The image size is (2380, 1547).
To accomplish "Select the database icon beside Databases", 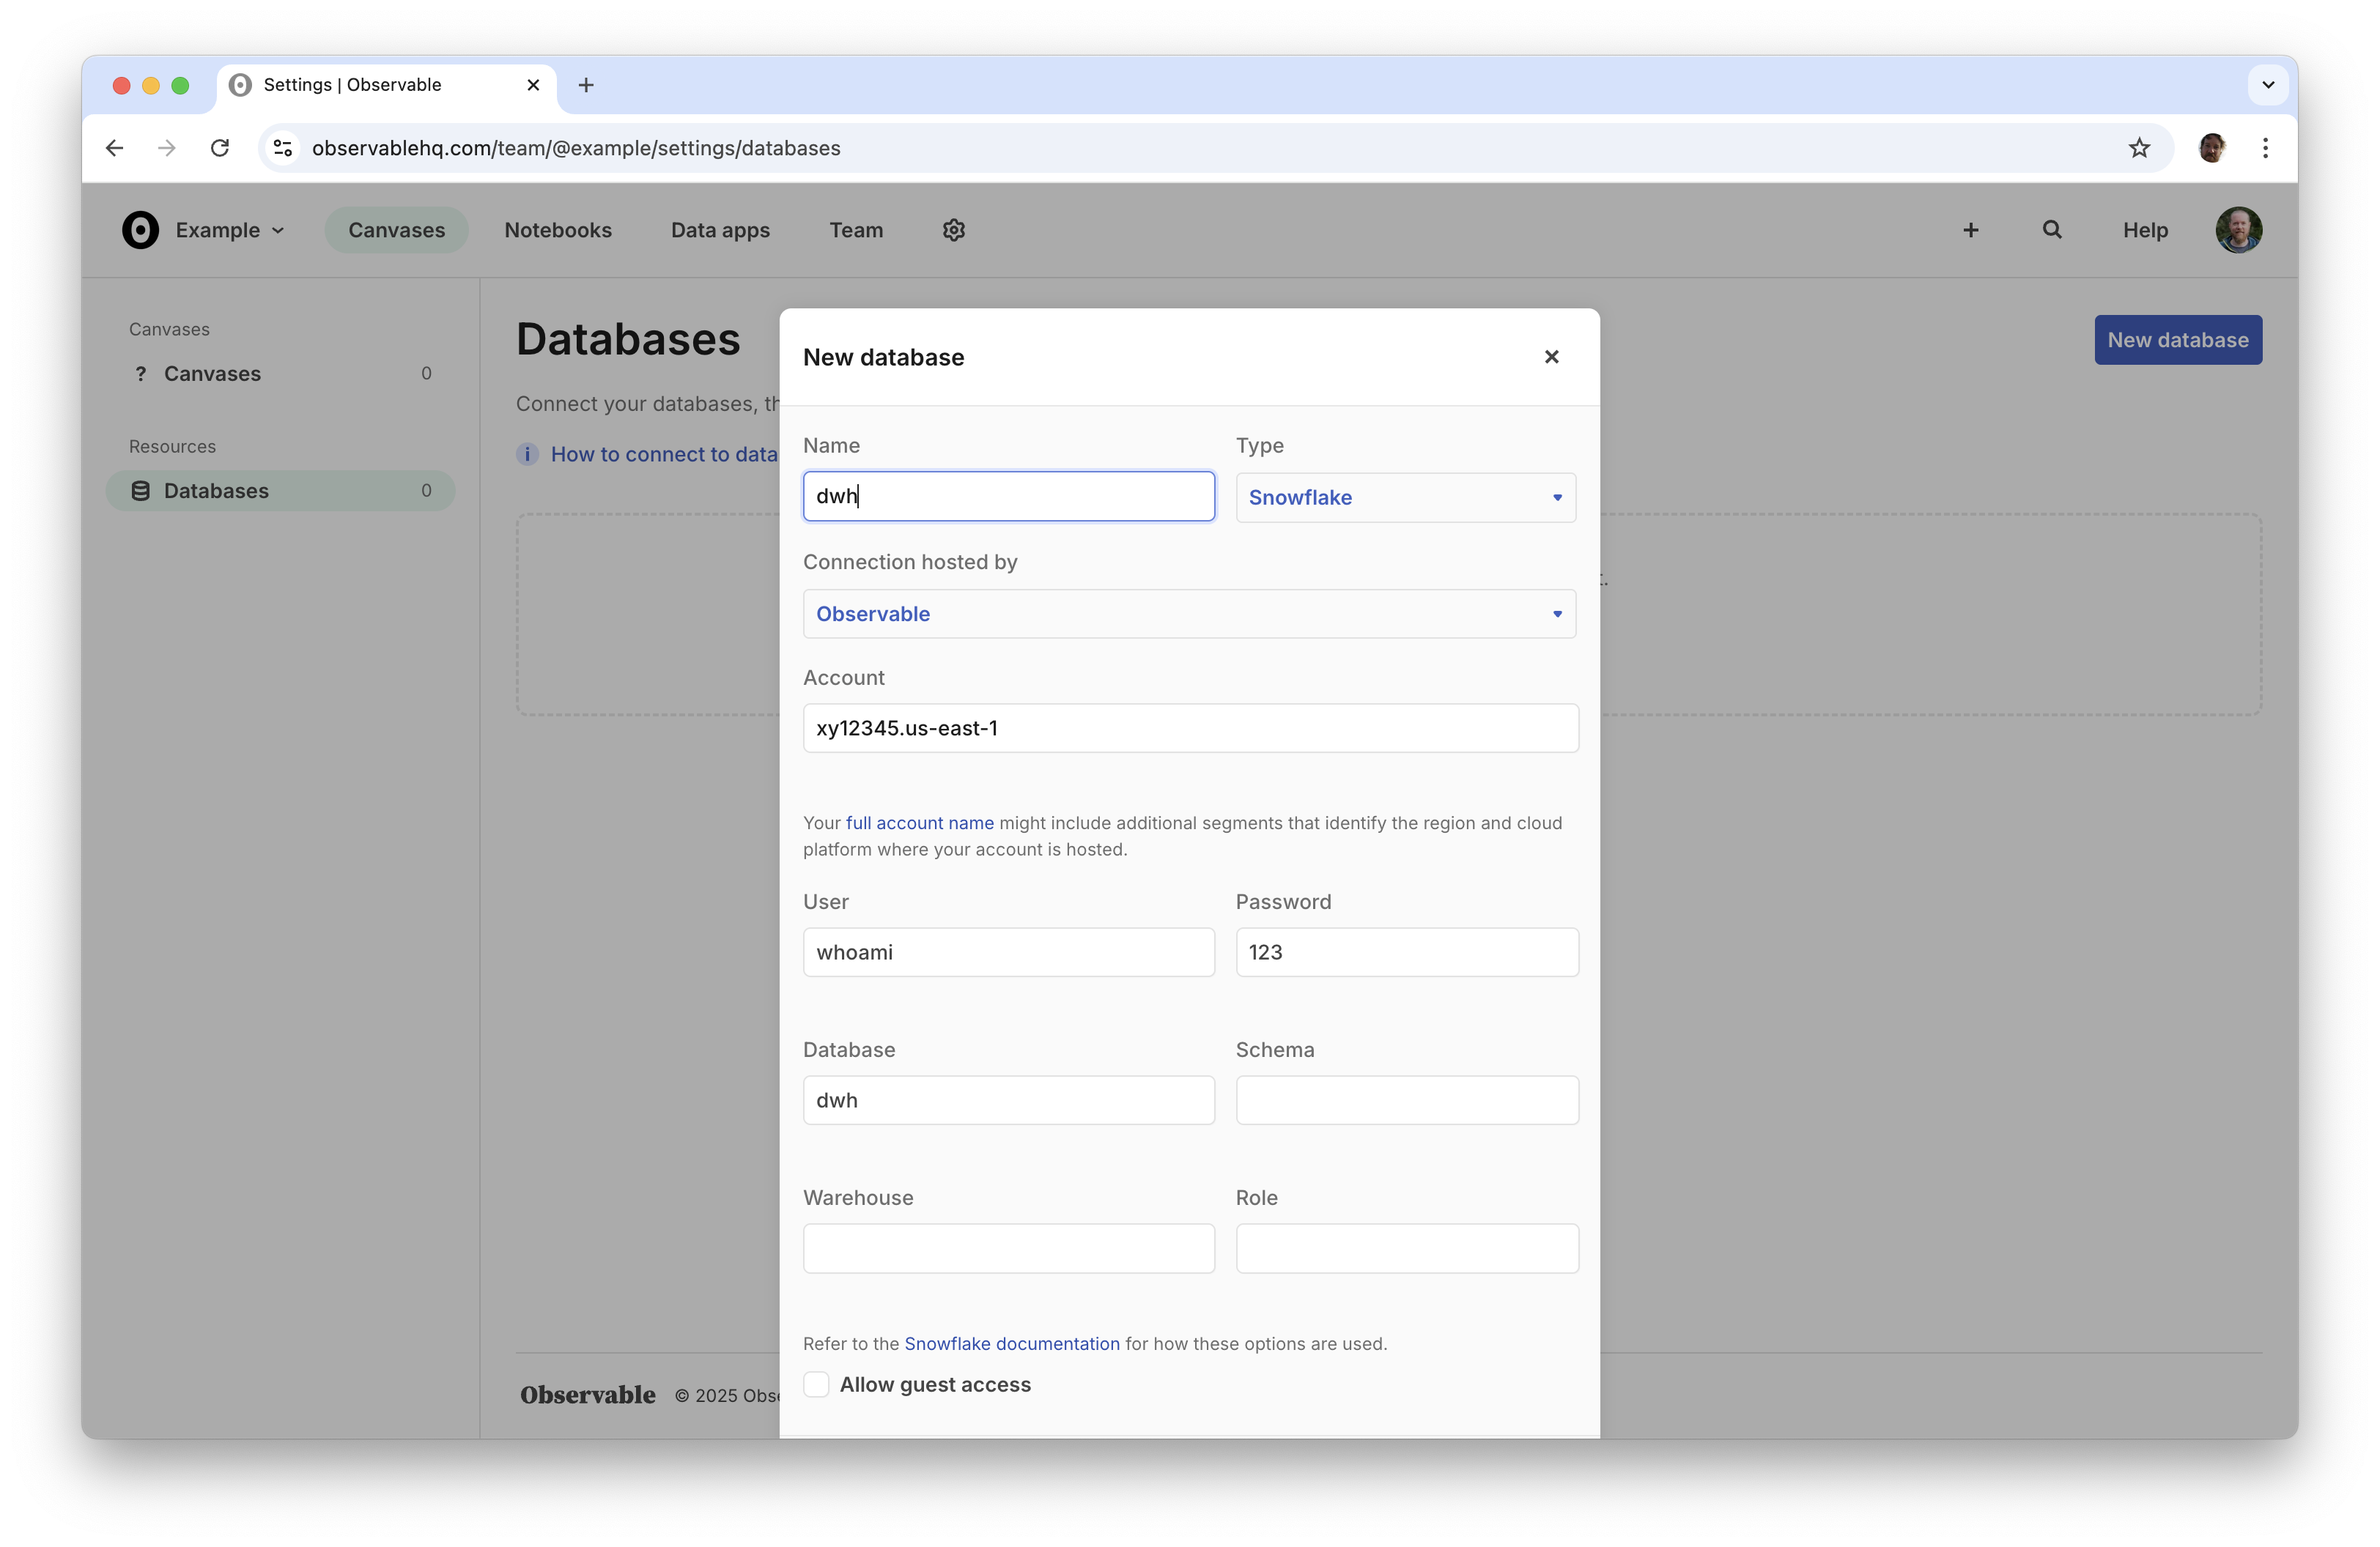I will 140,490.
